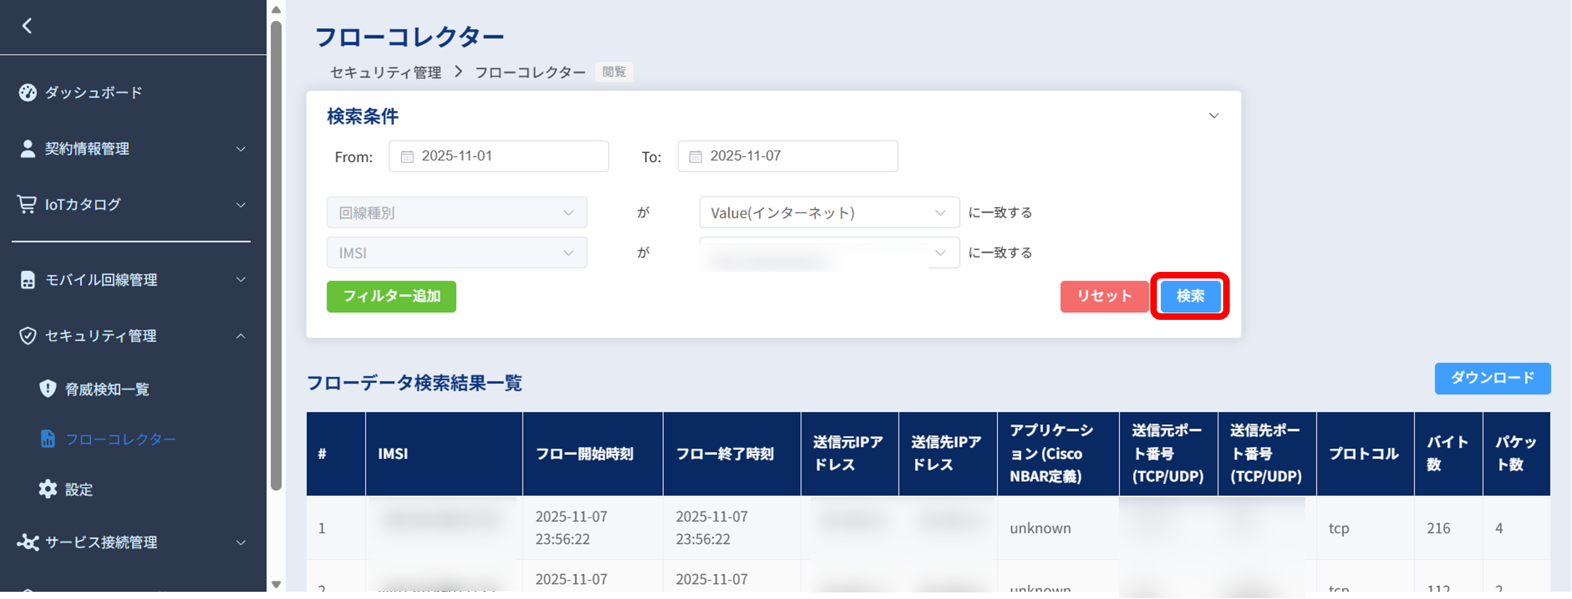Select the IoTカタログ shopping cart icon
The image size is (1572, 599).
pos(27,204)
